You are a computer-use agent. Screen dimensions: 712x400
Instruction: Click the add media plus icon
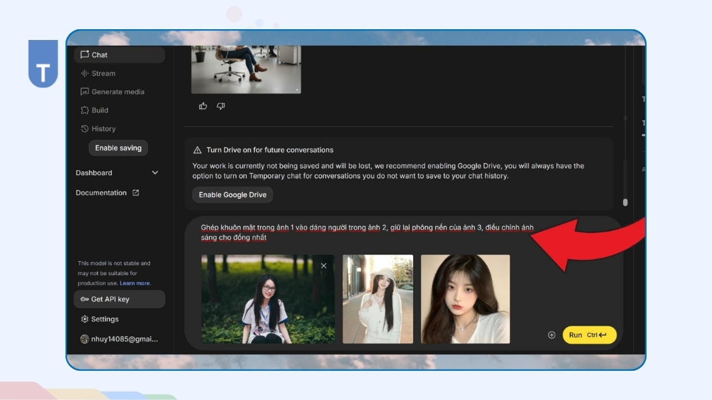click(551, 335)
